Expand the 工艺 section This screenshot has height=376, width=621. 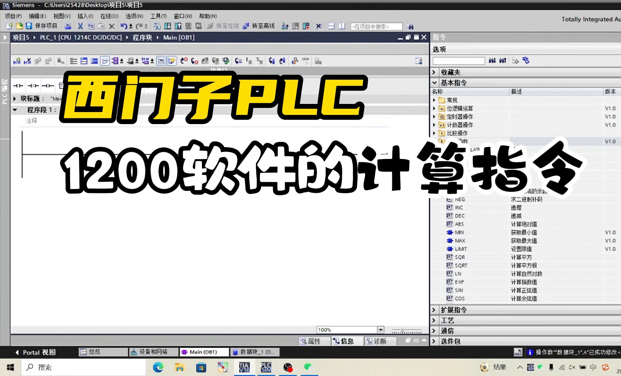[x=434, y=320]
